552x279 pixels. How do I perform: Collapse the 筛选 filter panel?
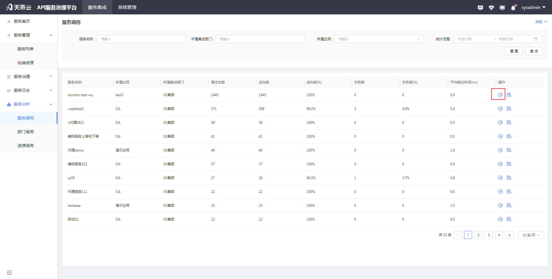coord(541,22)
